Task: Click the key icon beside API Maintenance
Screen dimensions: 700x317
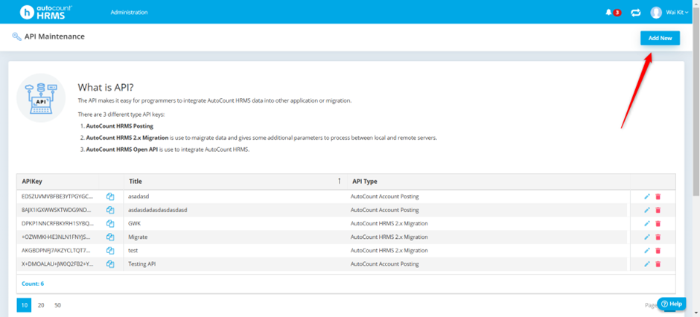Action: 17,36
